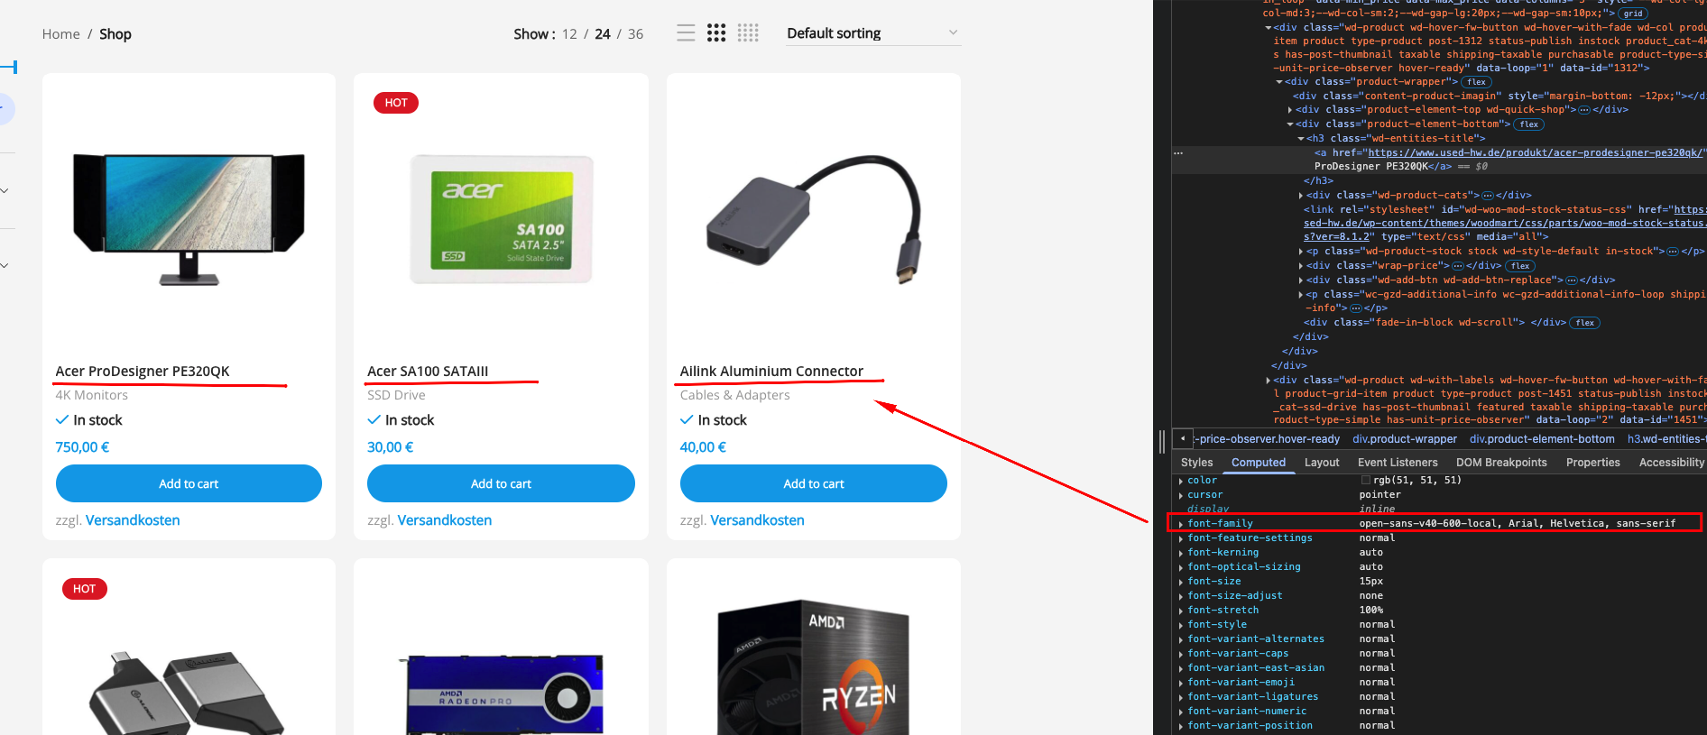This screenshot has width=1707, height=735.
Task: Click the rgb(51, 51, 51) color swatch
Action: 1366,480
